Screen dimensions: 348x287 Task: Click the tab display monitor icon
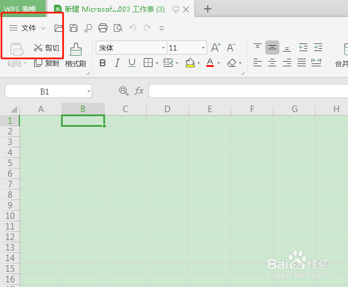175,9
